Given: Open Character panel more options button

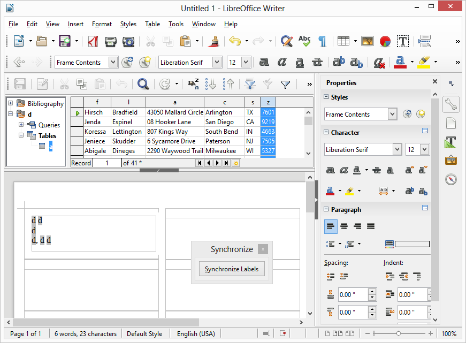Looking at the screenshot, I should coord(425,131).
